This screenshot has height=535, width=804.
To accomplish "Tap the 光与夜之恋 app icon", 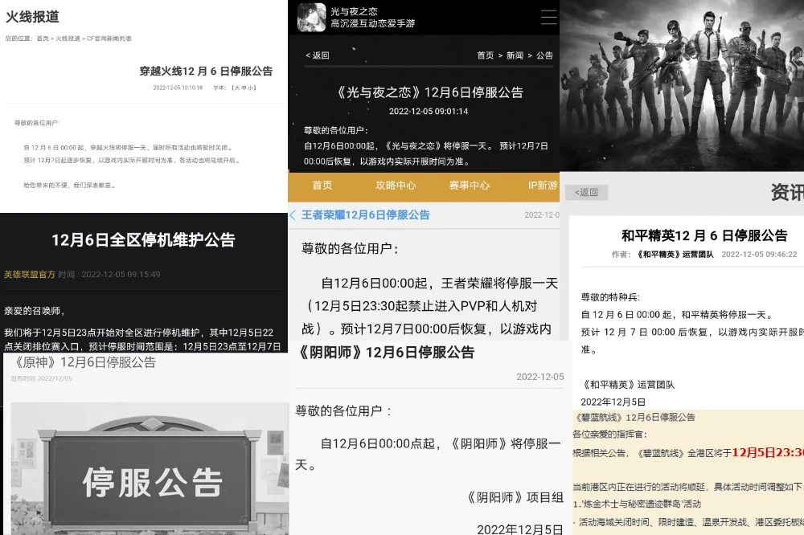I will tap(312, 18).
